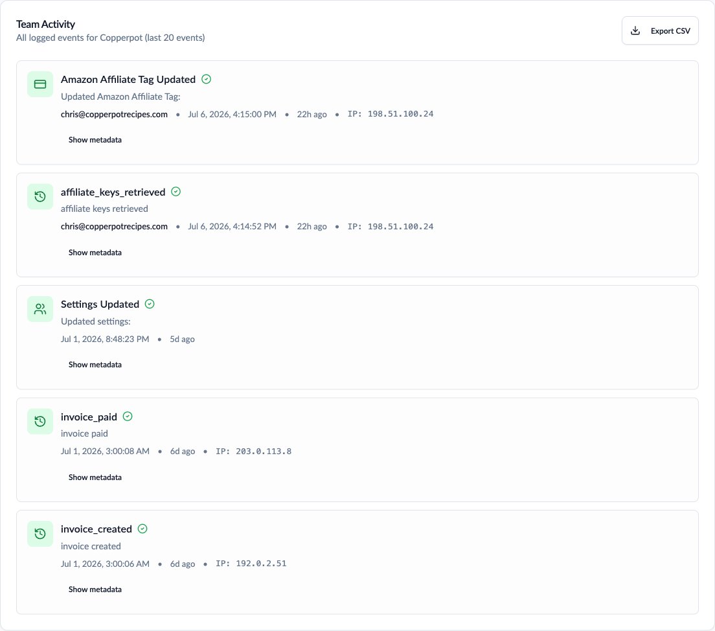Click the Team Activity heading
This screenshot has width=715, height=631.
(x=45, y=24)
